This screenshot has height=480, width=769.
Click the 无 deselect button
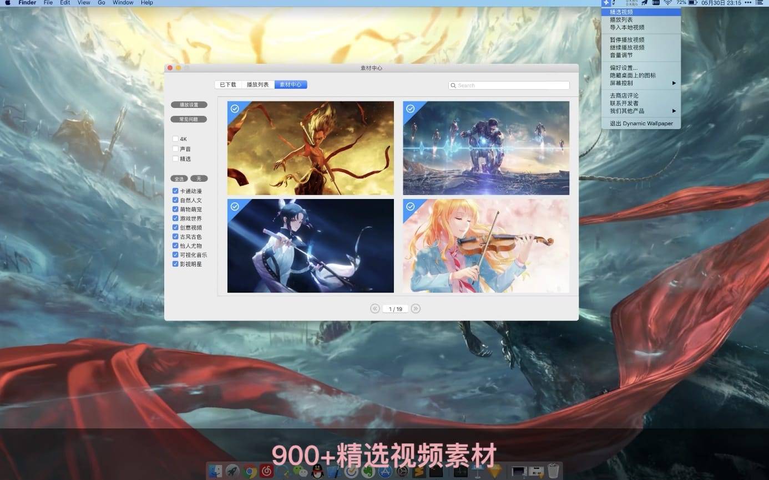point(199,178)
